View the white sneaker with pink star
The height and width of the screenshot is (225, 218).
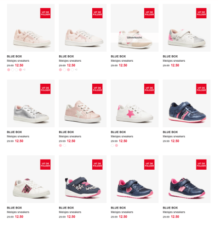(134, 103)
